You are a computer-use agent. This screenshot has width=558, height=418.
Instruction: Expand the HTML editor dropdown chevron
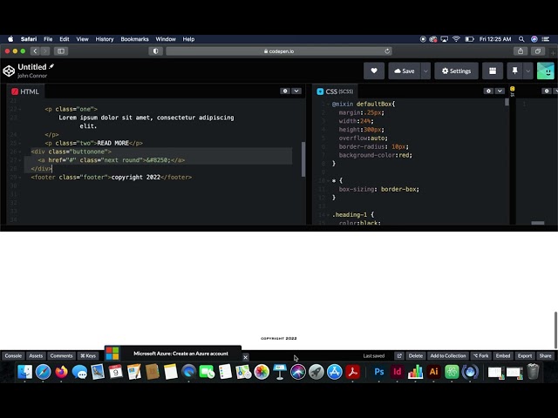click(x=296, y=91)
